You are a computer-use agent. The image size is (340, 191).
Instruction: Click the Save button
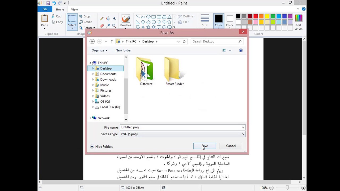coord(205,146)
